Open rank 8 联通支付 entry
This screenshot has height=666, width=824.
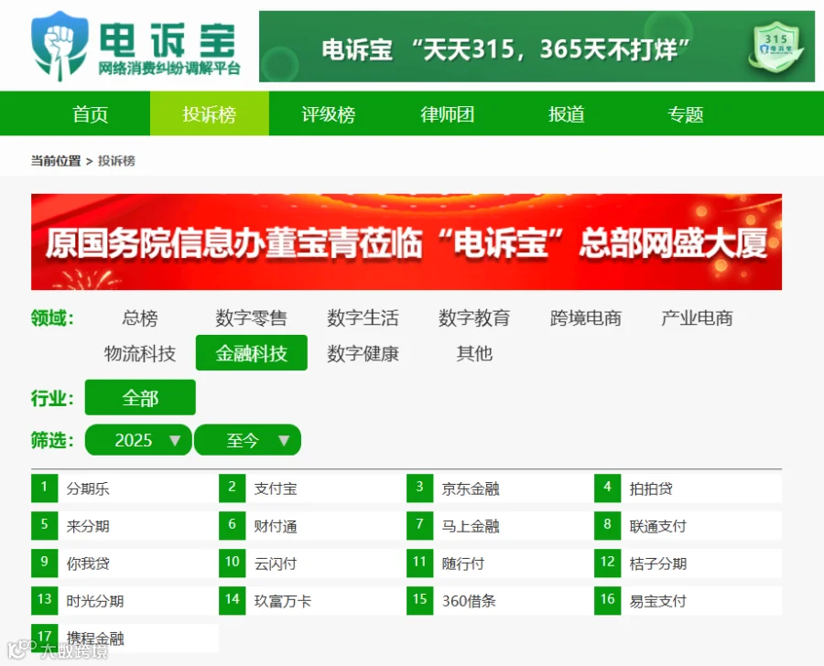pyautogui.click(x=688, y=526)
